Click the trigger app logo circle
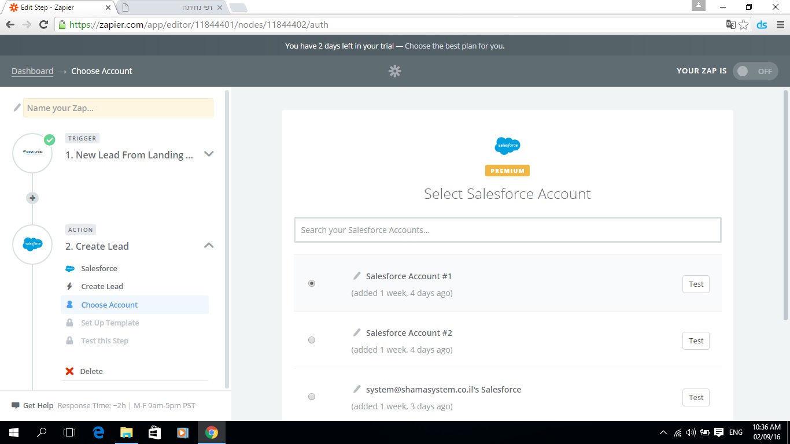This screenshot has width=790, height=444. (x=32, y=153)
